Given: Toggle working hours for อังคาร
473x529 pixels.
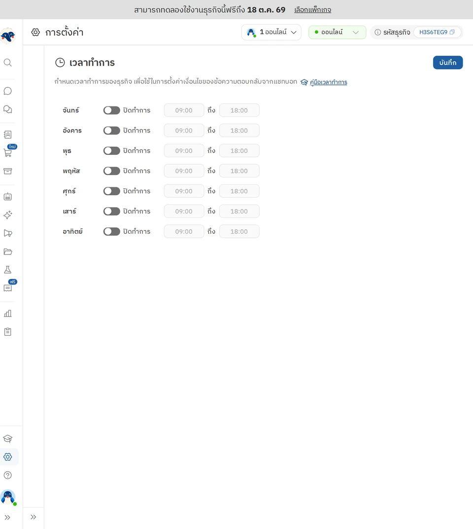Looking at the screenshot, I should [x=111, y=131].
